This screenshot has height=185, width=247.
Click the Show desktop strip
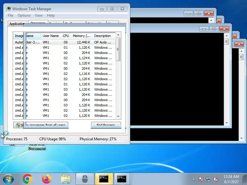pos(245,179)
